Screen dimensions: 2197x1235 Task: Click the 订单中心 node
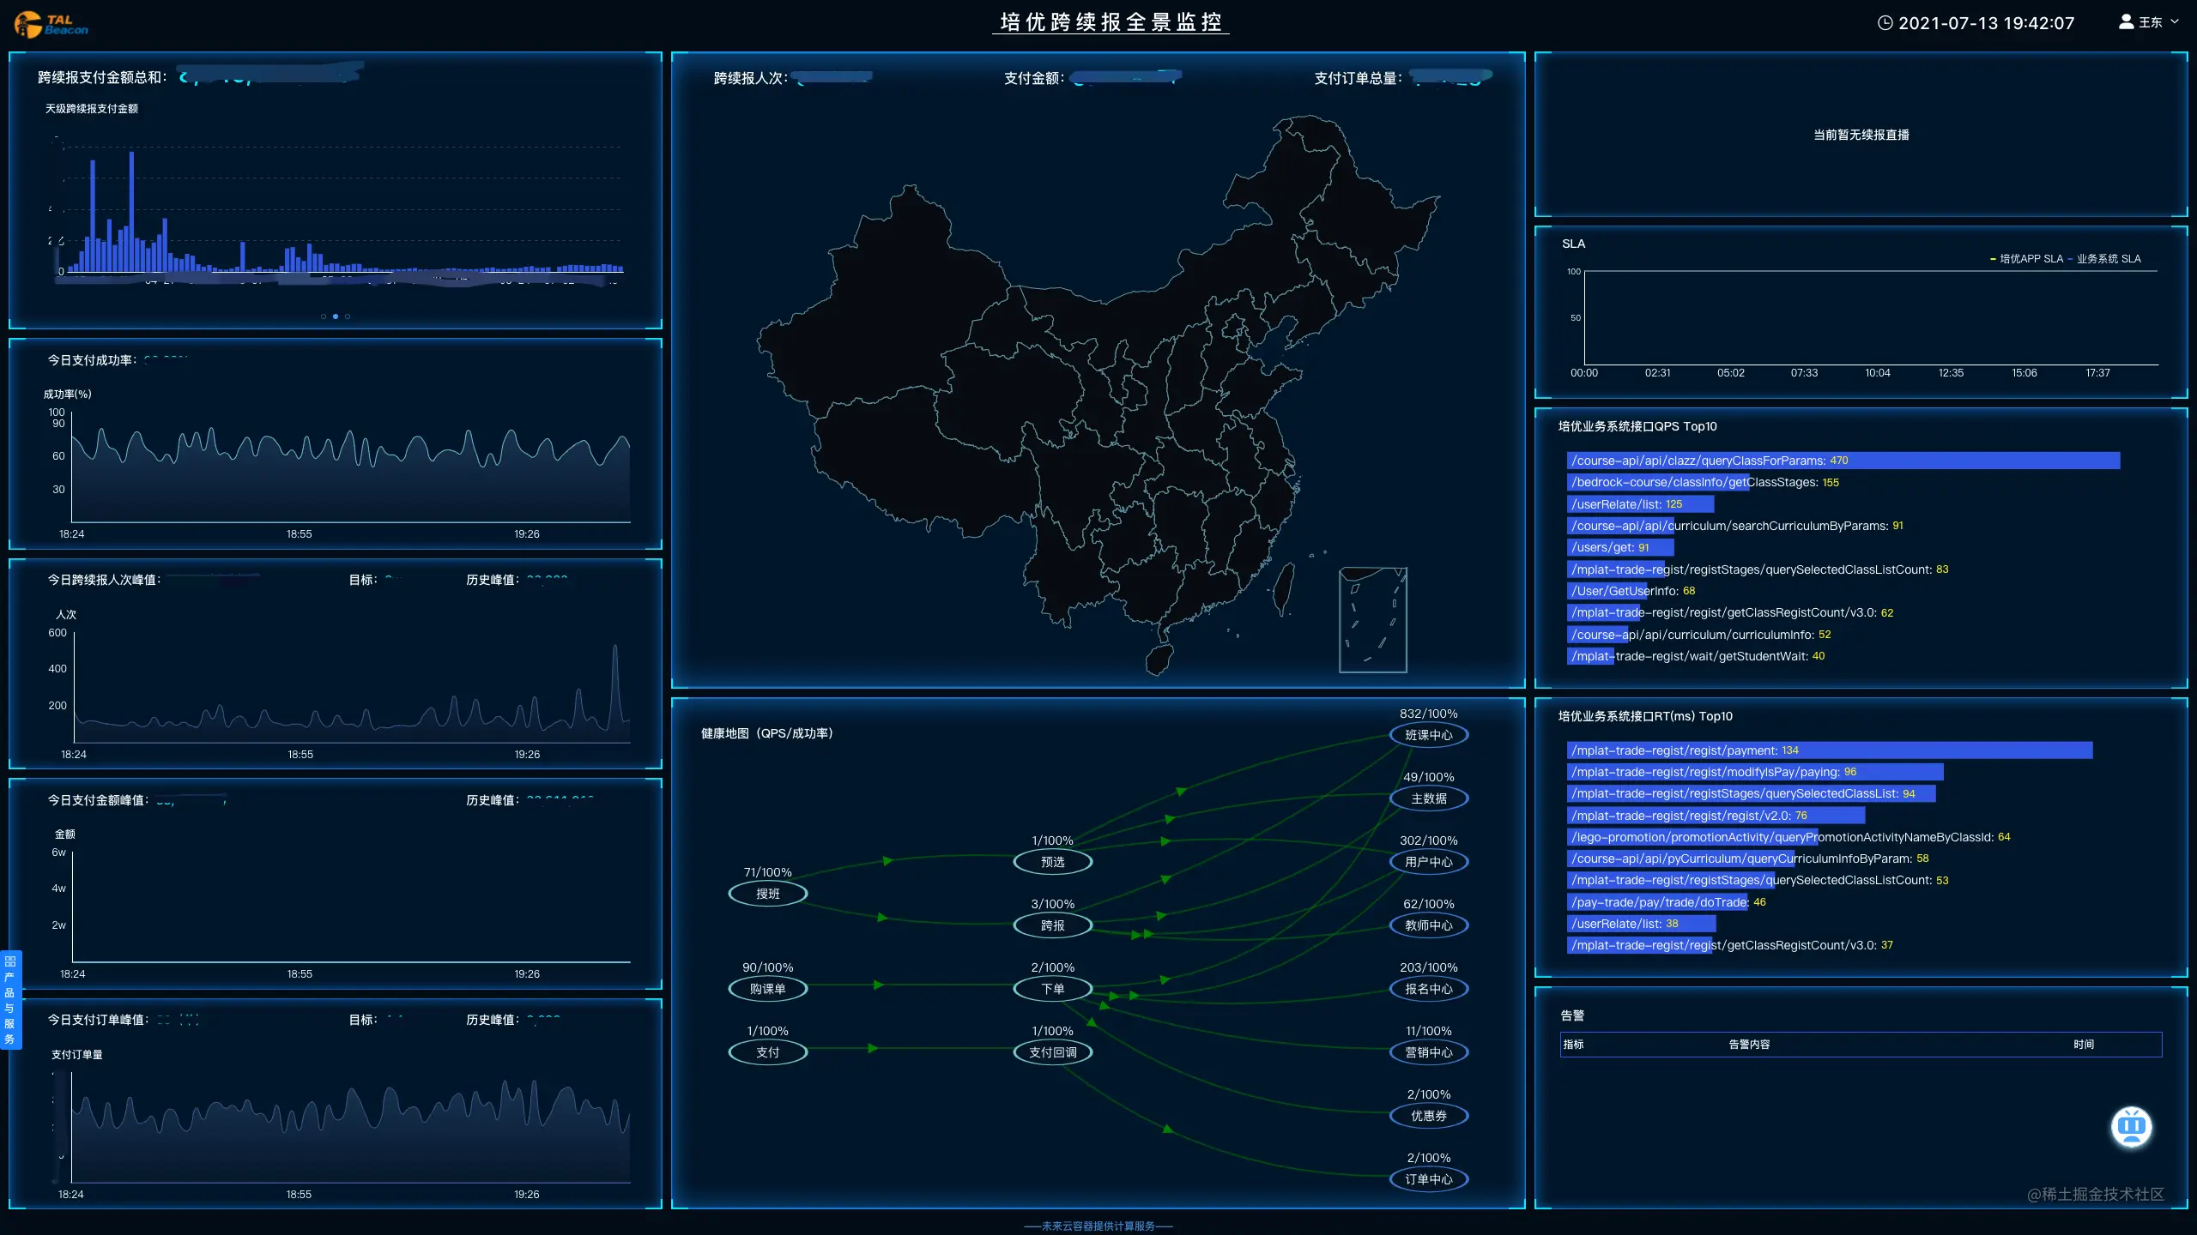coord(1428,1179)
